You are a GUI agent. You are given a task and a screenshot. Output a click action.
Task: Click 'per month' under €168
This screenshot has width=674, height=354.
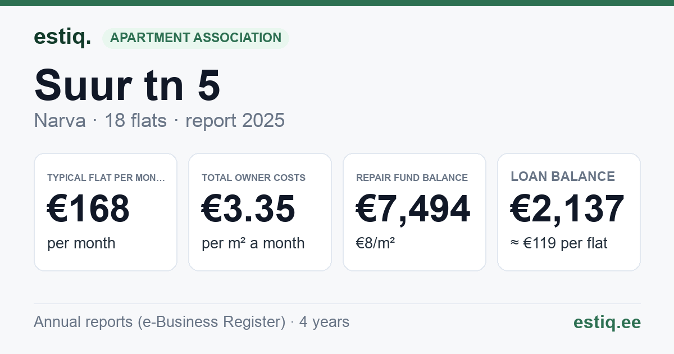click(x=81, y=243)
